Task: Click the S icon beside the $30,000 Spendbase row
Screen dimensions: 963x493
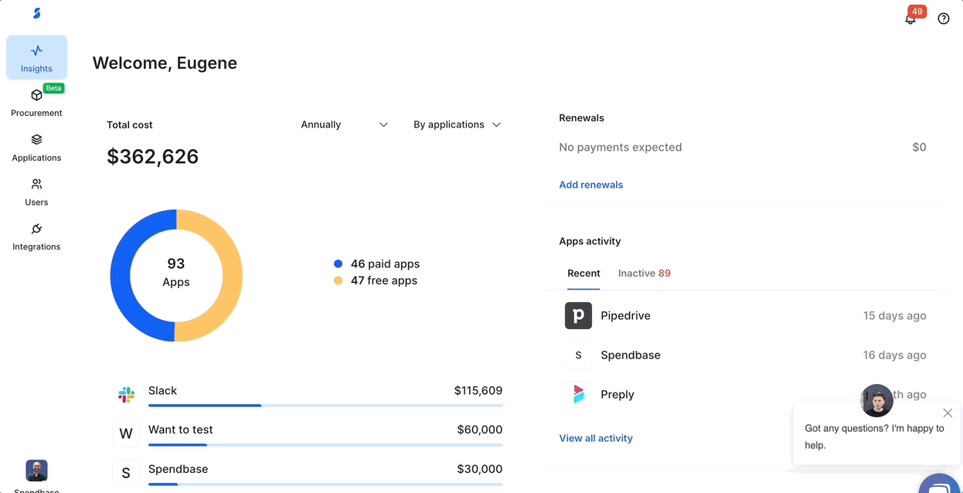Action: point(126,473)
